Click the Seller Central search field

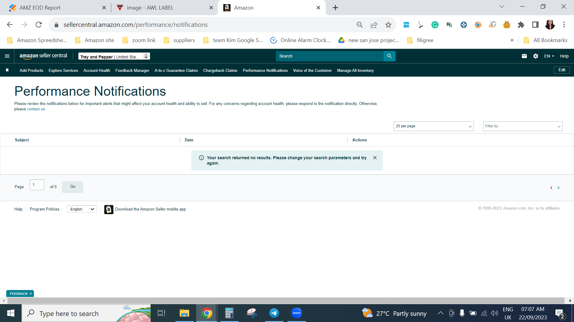click(x=329, y=56)
